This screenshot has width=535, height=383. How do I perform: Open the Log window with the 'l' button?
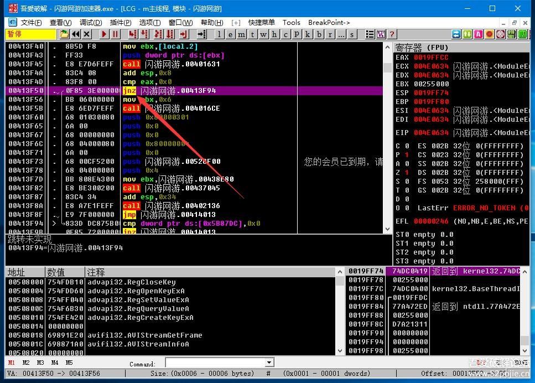(x=220, y=34)
